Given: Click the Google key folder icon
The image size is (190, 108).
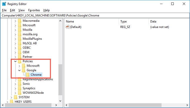Looking at the screenshot, I should (x=24, y=70).
